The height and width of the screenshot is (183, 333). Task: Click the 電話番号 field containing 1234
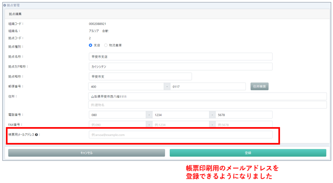click(180, 115)
